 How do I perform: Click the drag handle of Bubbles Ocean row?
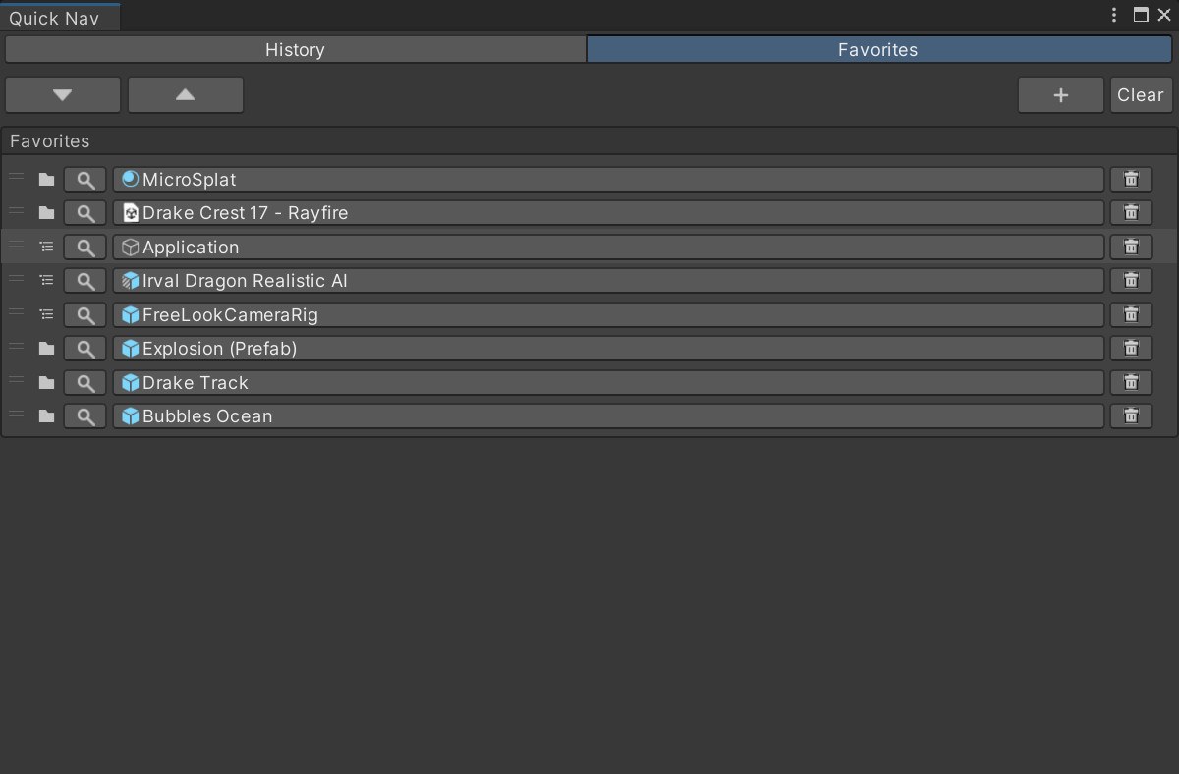[x=16, y=414]
